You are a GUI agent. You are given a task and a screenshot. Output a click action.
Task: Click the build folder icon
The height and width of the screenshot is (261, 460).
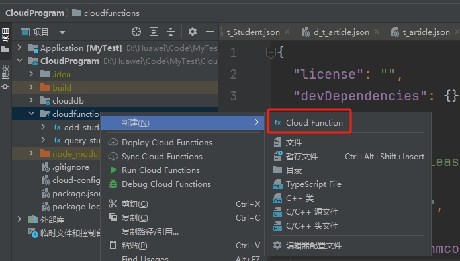45,87
